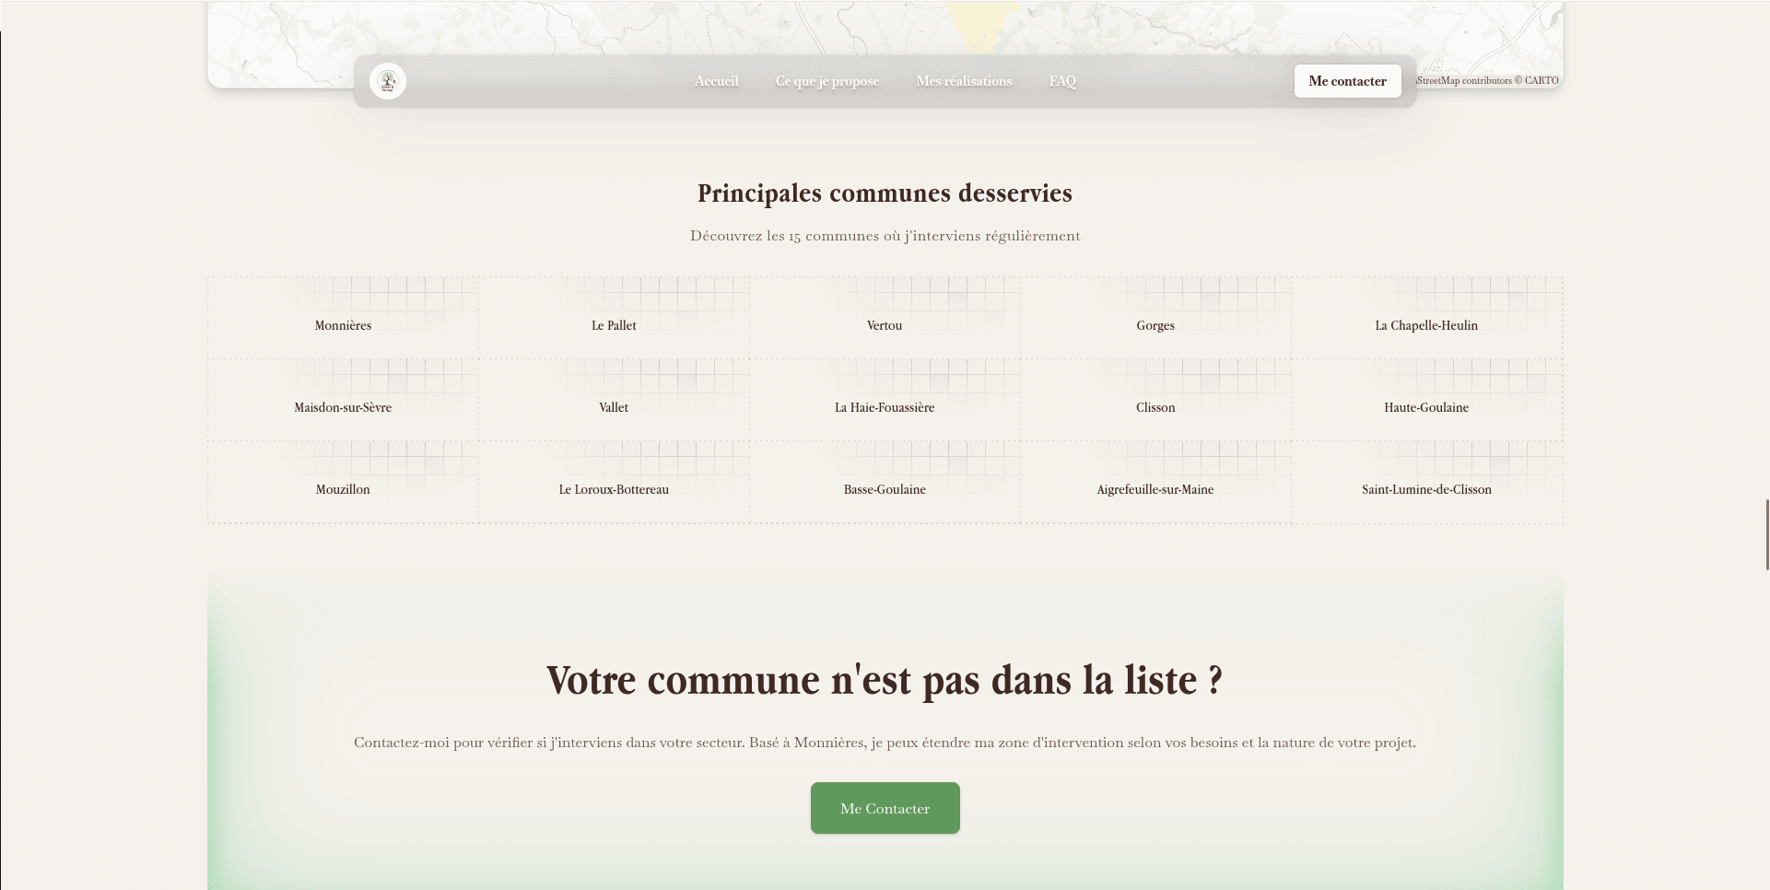The width and height of the screenshot is (1770, 890).
Task: Open the CARTO attribution link
Action: tap(1541, 80)
